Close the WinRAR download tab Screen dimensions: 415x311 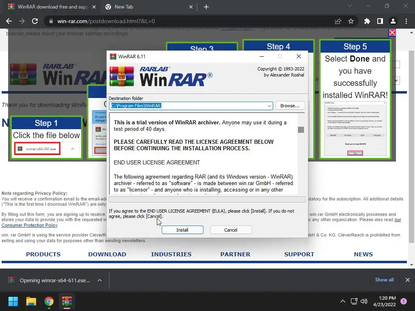(x=94, y=7)
